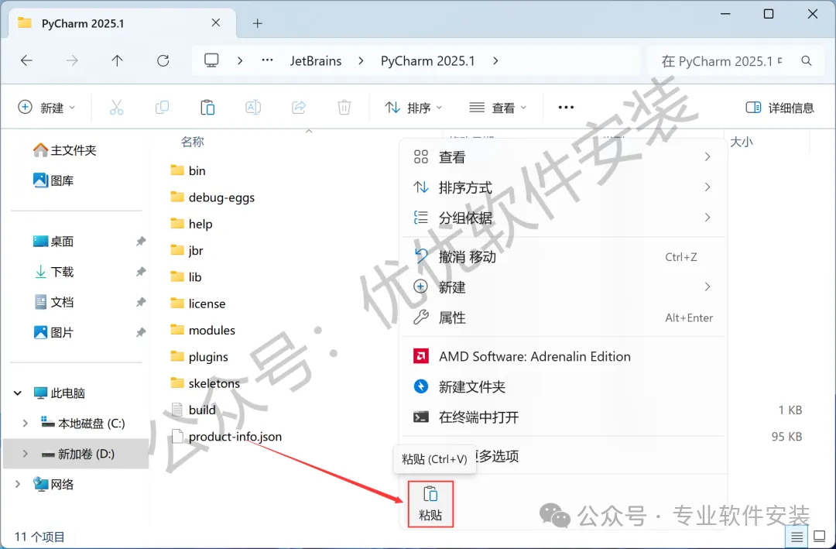Select the modules folder
The image size is (836, 549).
[x=203, y=331]
